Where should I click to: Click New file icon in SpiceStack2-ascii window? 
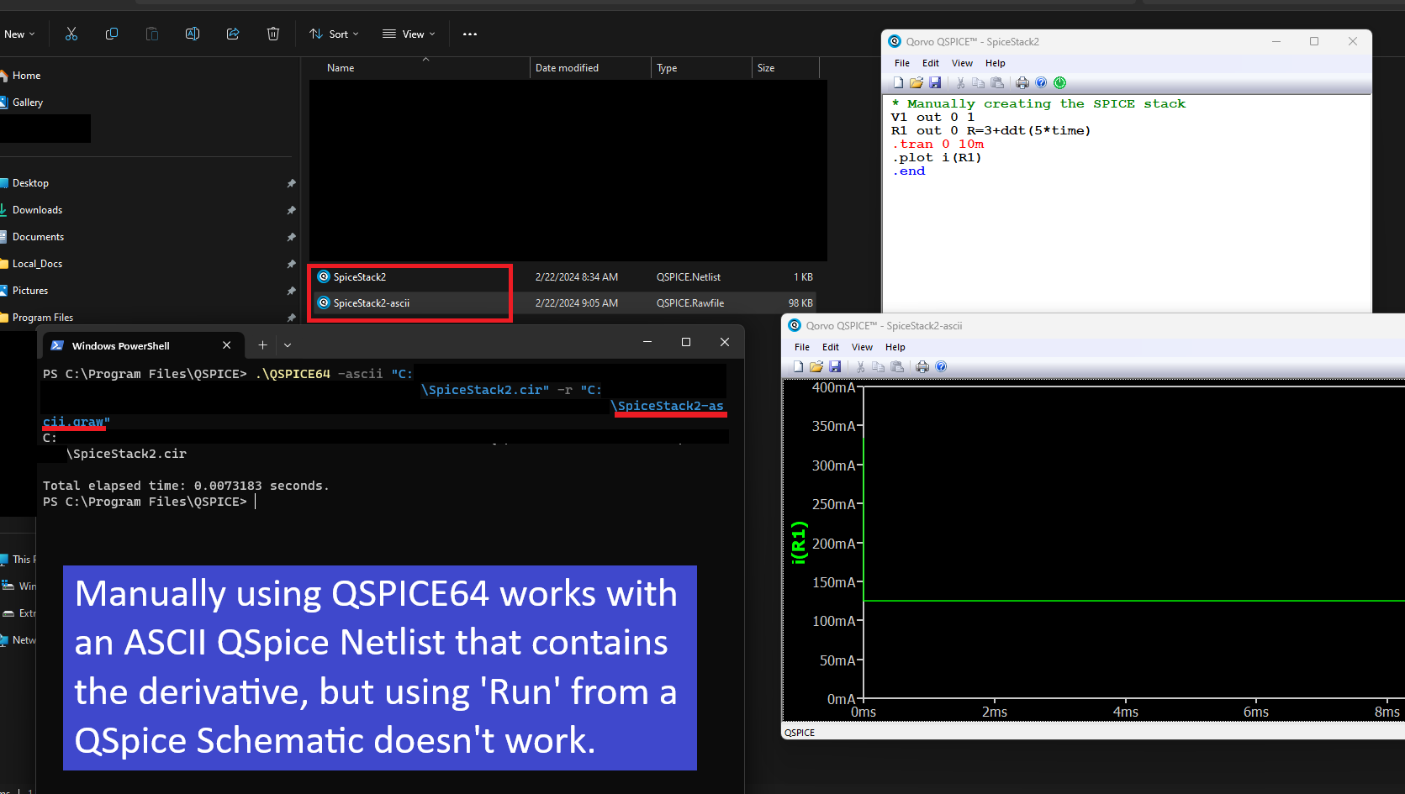pyautogui.click(x=798, y=366)
